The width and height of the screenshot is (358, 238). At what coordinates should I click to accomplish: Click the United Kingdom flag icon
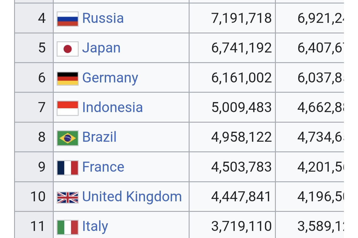pyautogui.click(x=67, y=198)
